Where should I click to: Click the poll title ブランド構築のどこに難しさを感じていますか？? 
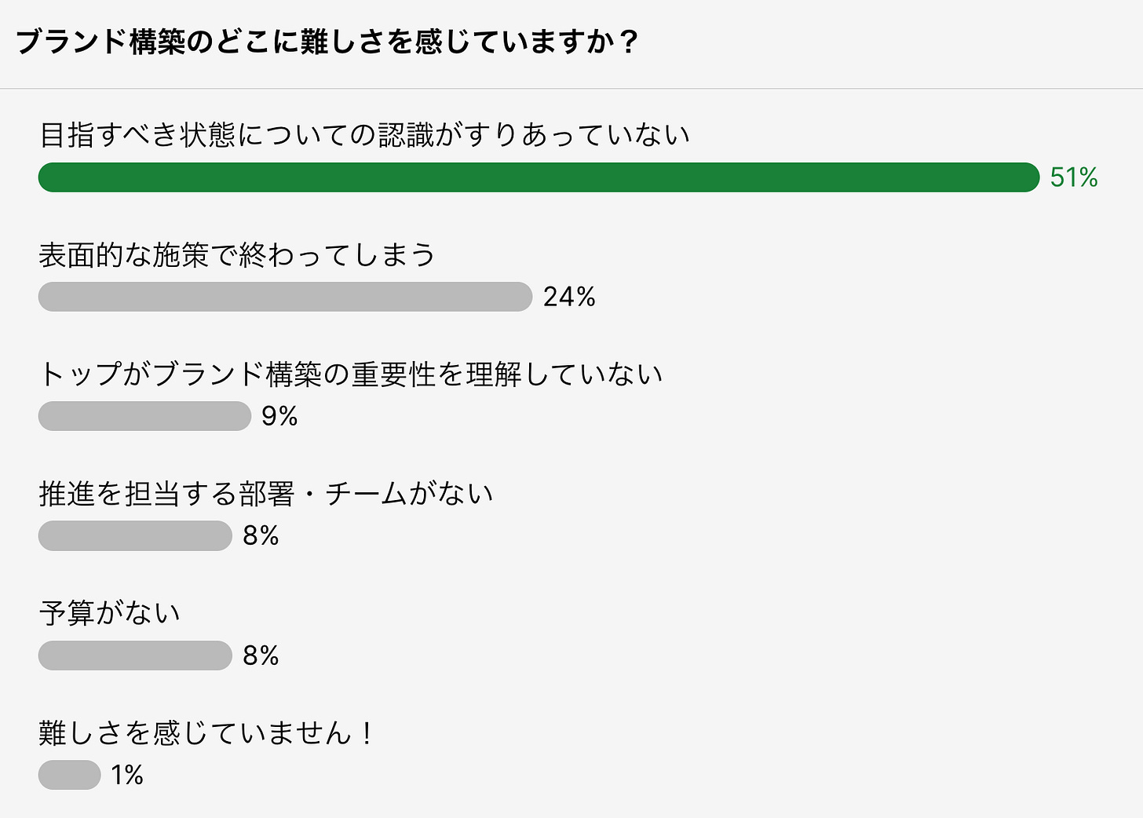(327, 42)
